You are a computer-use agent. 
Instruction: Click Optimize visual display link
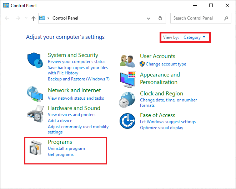click(x=161, y=128)
